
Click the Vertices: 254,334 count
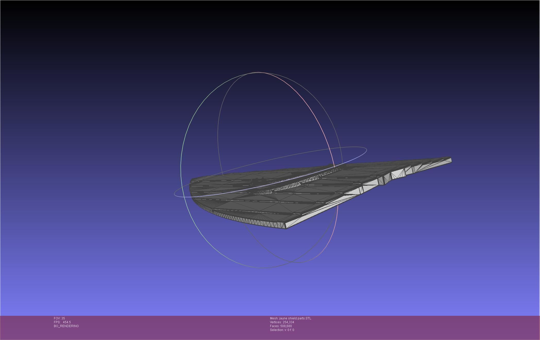coord(282,322)
